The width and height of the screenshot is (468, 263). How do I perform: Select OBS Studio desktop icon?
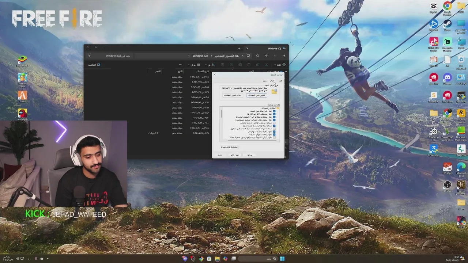(447, 186)
